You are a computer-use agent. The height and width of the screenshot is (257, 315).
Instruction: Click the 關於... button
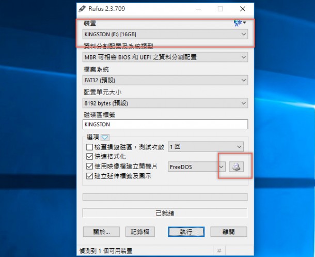[x=101, y=232]
